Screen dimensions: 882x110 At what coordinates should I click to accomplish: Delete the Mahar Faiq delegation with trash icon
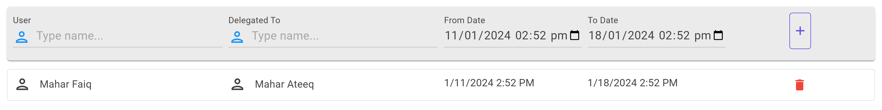pos(799,85)
